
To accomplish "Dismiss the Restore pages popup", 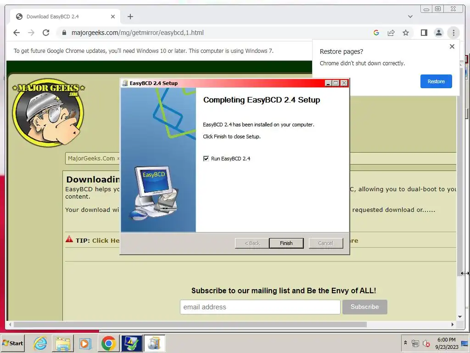I will [452, 46].
